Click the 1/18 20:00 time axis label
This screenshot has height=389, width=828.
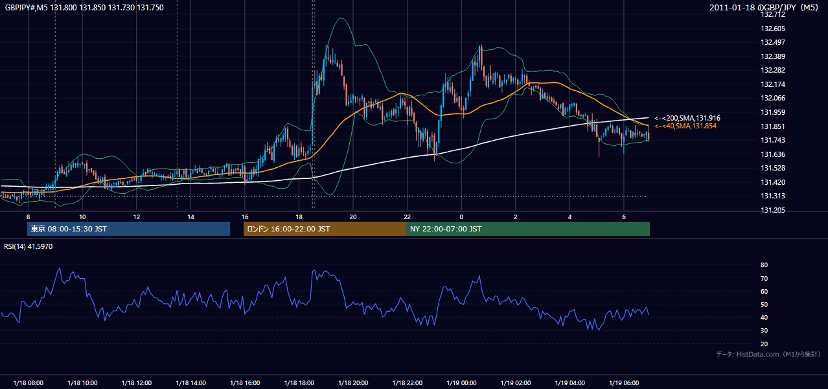click(x=353, y=383)
